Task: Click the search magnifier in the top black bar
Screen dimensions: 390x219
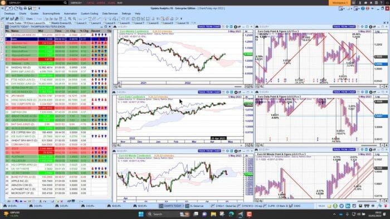Action: point(65,3)
